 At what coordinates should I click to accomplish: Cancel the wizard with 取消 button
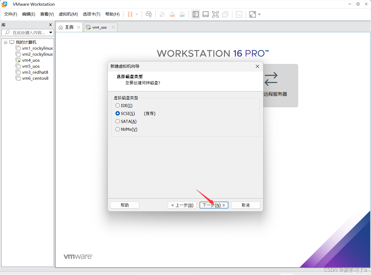[x=246, y=205]
